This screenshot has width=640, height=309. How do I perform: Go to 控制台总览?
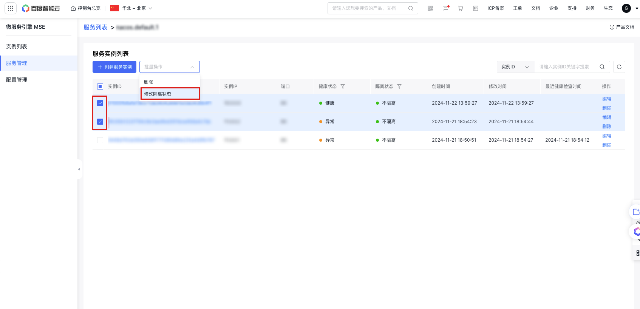click(x=86, y=8)
